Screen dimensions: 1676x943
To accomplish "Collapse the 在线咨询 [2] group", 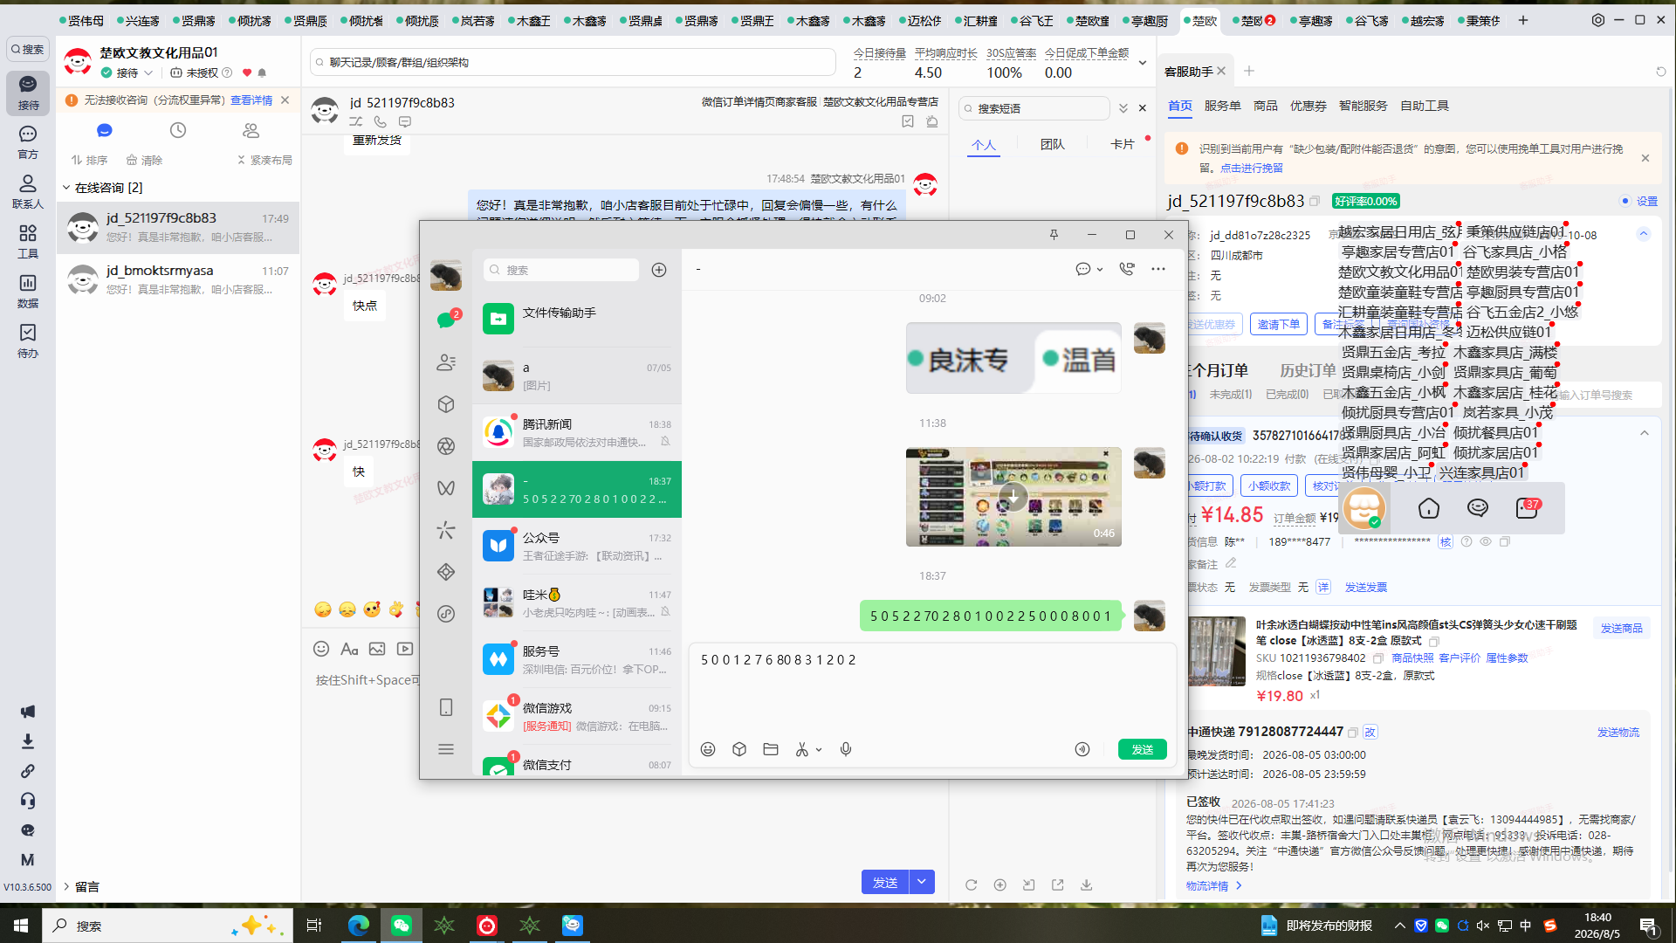I will [66, 188].
